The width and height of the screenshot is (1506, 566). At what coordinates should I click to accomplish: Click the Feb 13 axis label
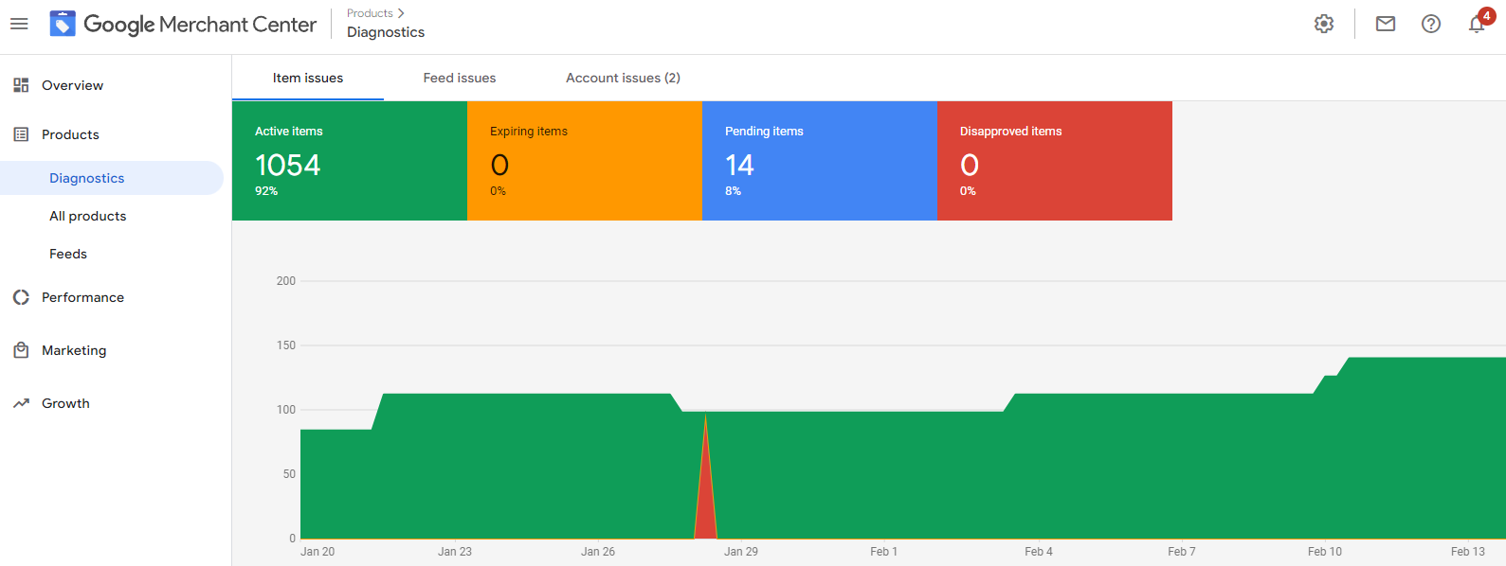1468,552
